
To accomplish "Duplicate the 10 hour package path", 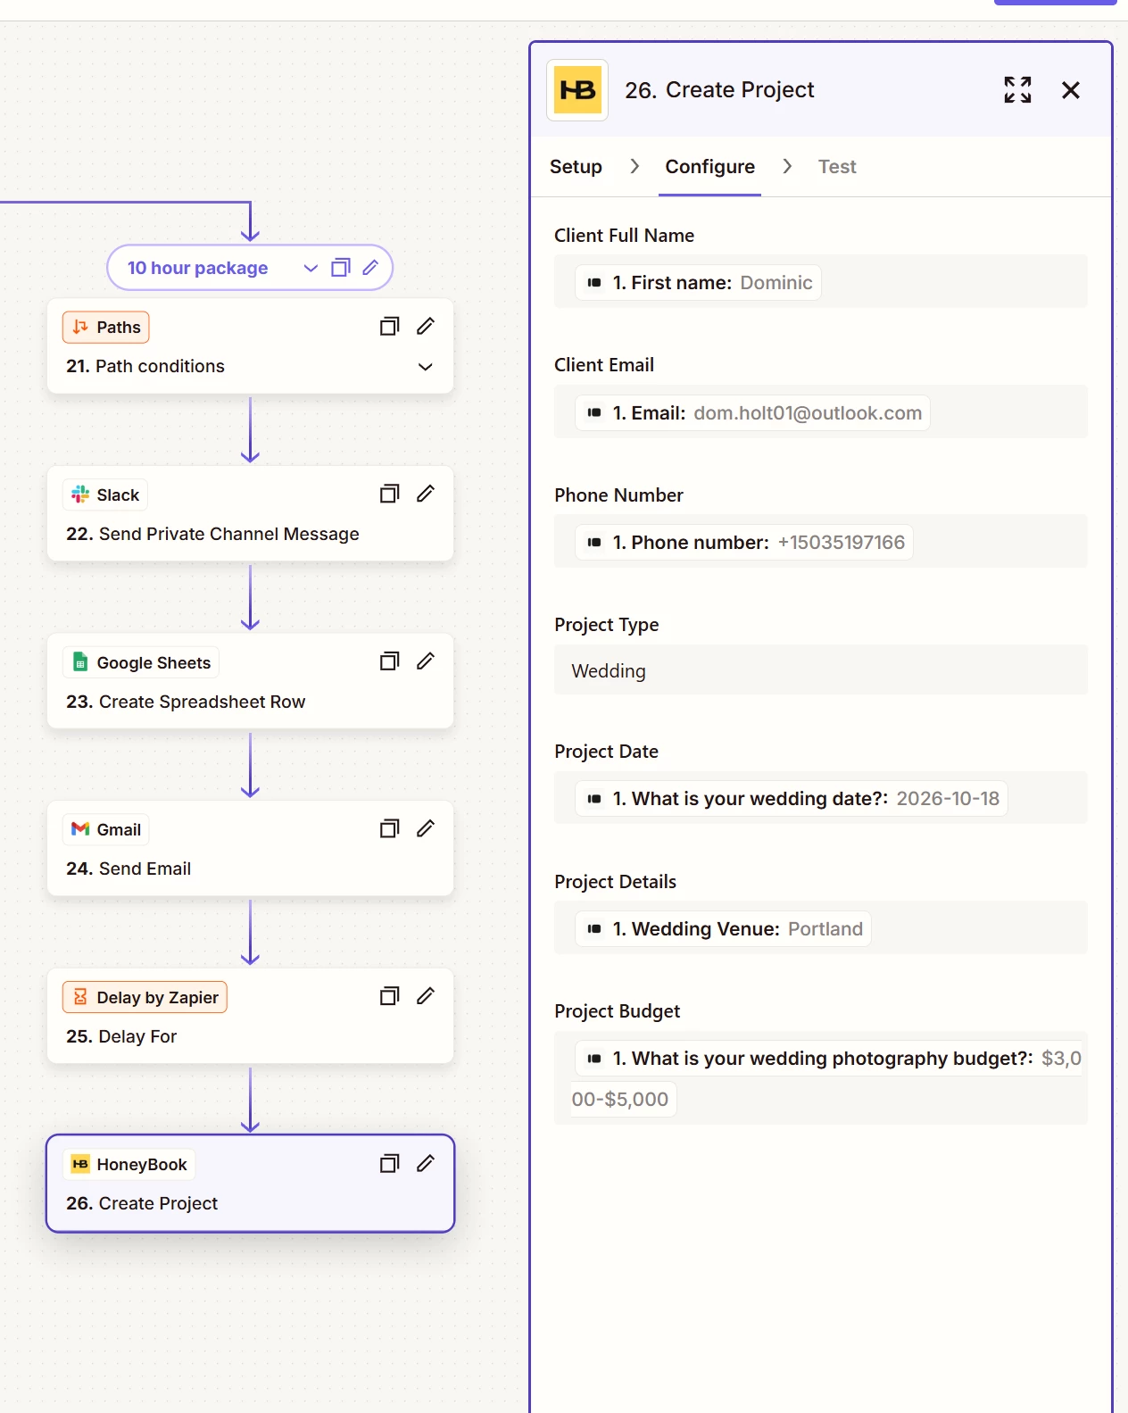I will coord(341,268).
